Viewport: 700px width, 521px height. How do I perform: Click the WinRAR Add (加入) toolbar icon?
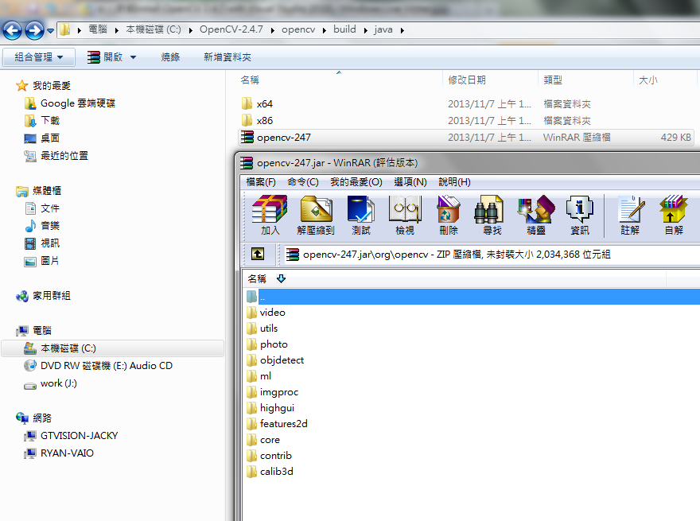[x=270, y=209]
